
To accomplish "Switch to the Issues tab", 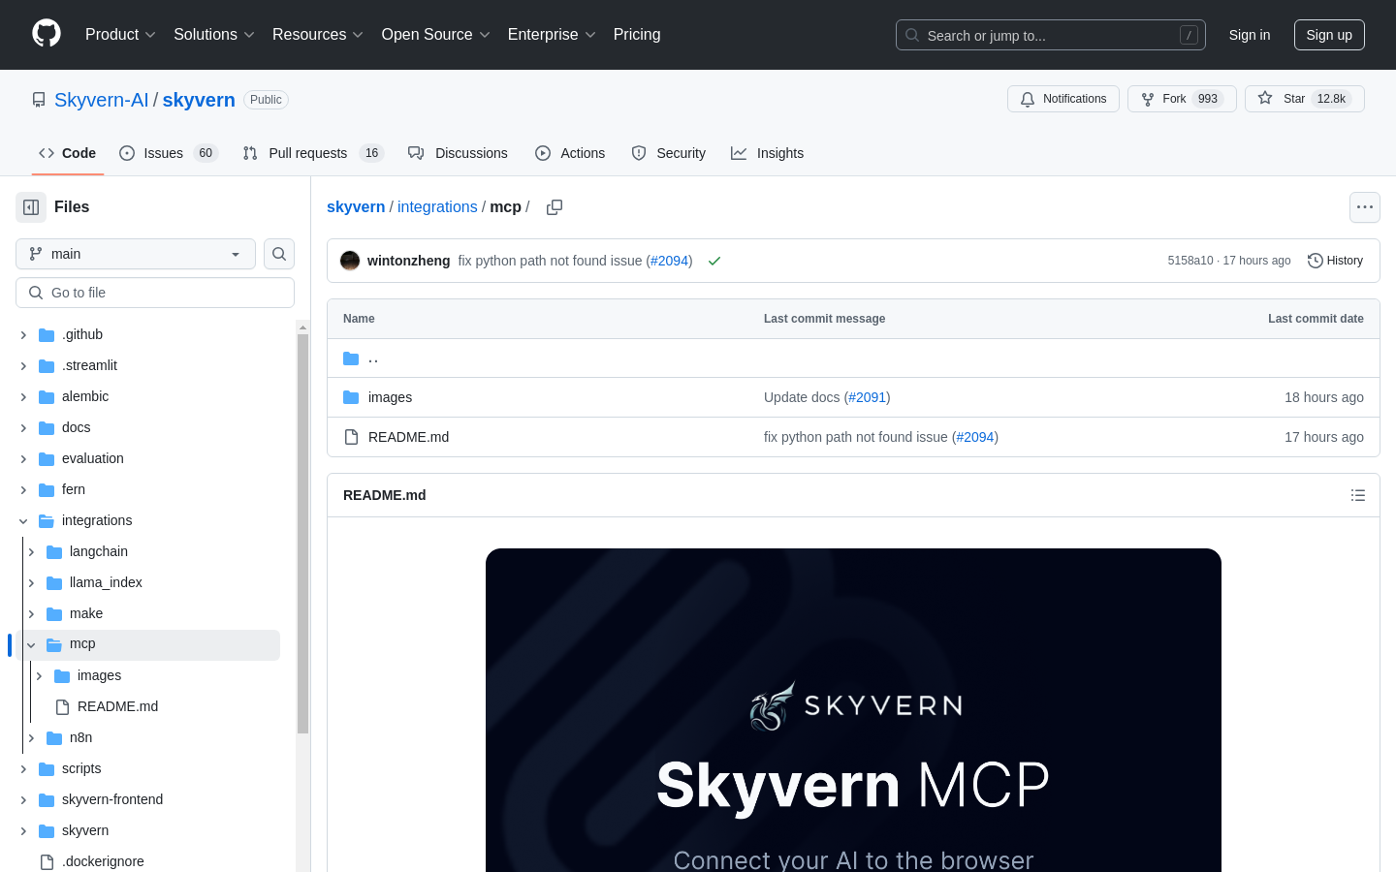I will point(169,153).
